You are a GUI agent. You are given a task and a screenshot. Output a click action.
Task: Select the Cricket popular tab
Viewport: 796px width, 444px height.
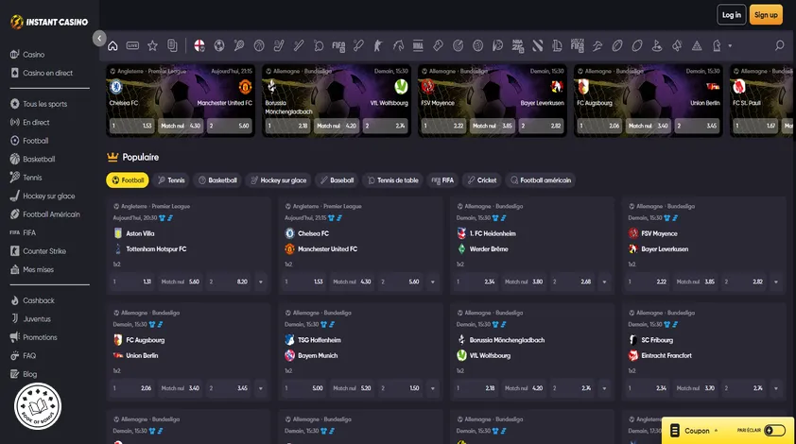pyautogui.click(x=482, y=180)
